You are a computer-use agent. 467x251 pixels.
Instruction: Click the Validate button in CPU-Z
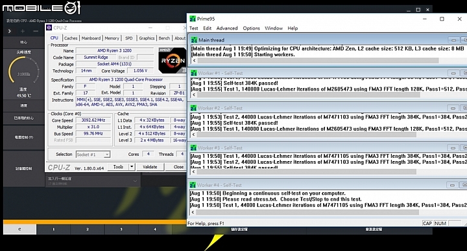coord(150,167)
